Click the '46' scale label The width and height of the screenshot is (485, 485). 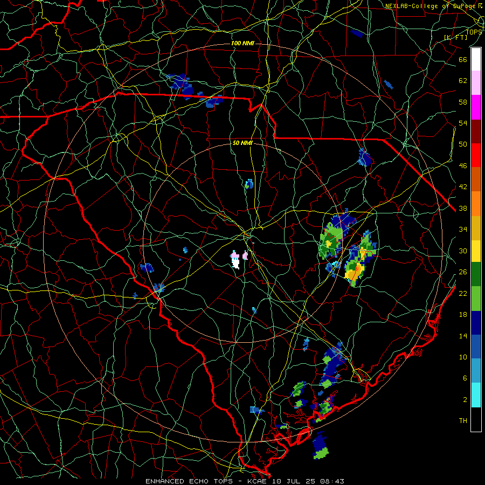(463, 166)
